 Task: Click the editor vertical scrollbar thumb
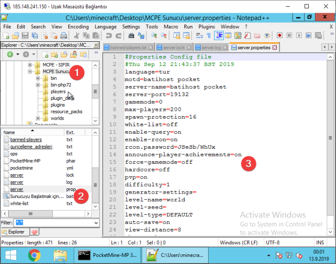[x=330, y=138]
